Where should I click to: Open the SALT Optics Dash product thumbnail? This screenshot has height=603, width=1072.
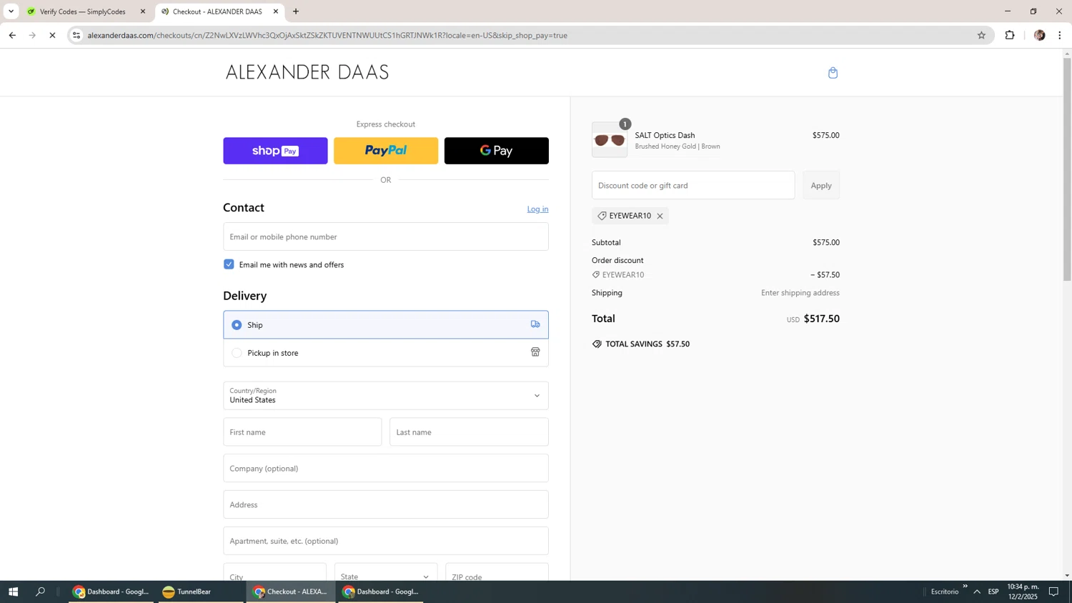[610, 140]
